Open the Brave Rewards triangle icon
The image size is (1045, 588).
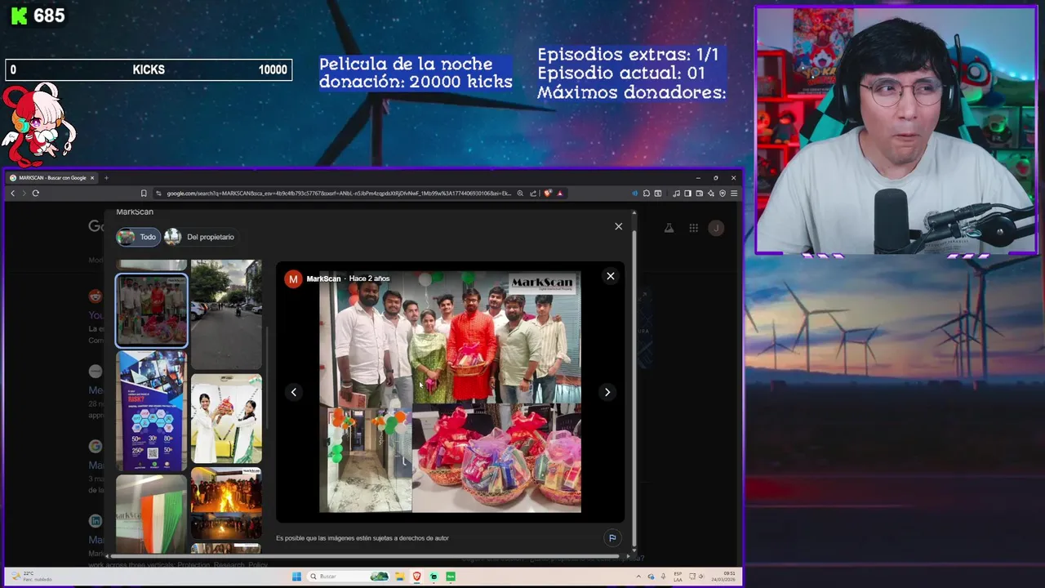[x=559, y=193]
